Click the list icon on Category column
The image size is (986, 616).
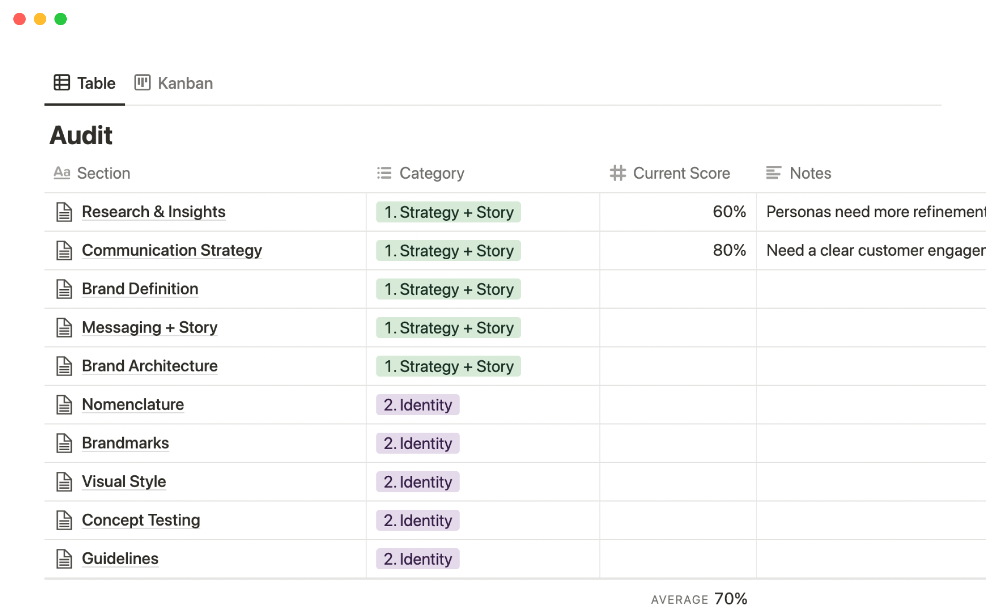[x=384, y=173]
